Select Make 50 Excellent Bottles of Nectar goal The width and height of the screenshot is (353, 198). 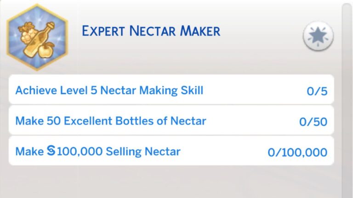point(111,121)
